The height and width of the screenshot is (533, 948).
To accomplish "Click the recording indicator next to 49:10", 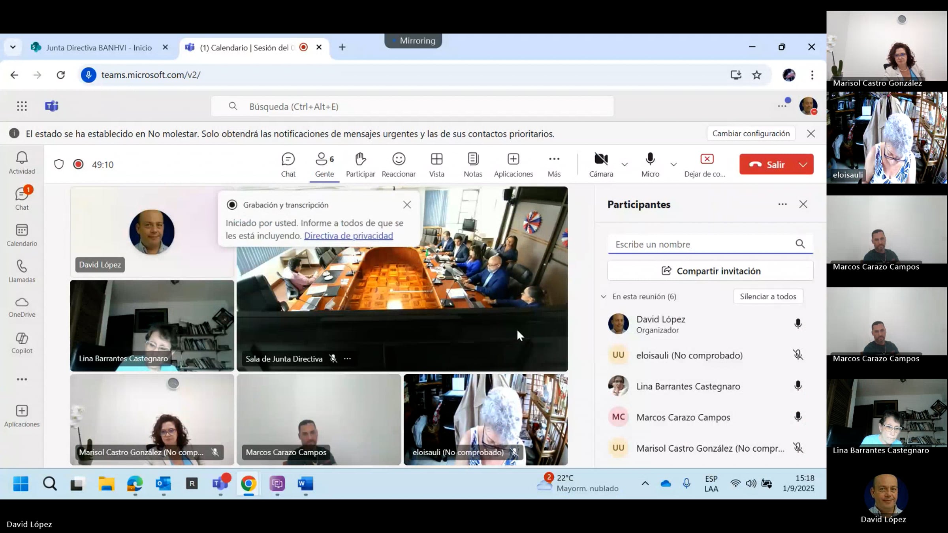I will point(78,164).
